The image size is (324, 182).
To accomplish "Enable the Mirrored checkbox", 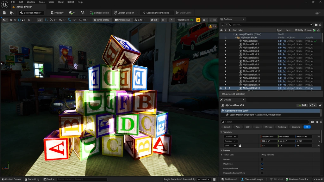I will coord(262,159).
